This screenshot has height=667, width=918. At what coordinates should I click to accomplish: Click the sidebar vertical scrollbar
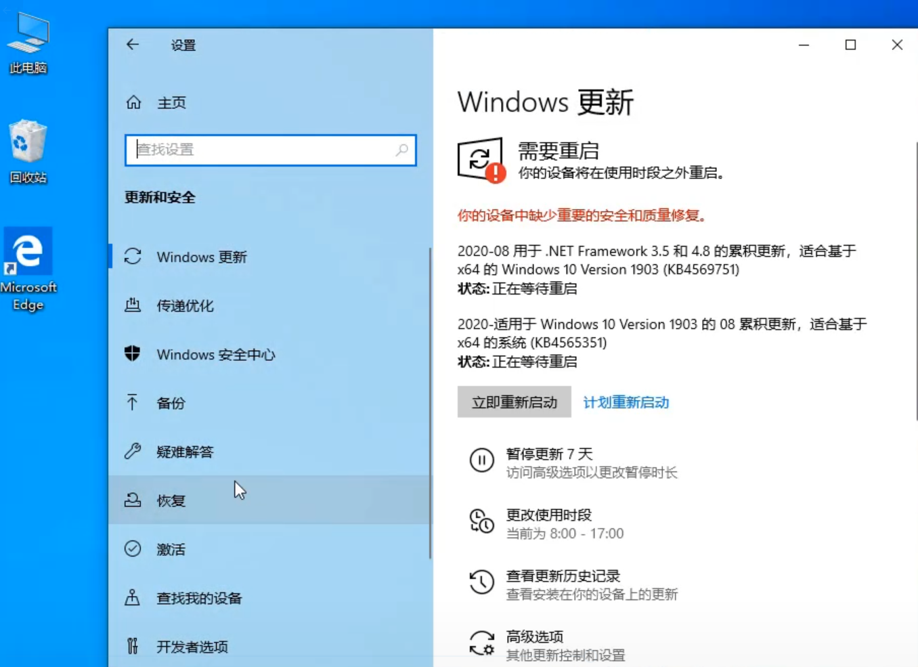point(430,403)
